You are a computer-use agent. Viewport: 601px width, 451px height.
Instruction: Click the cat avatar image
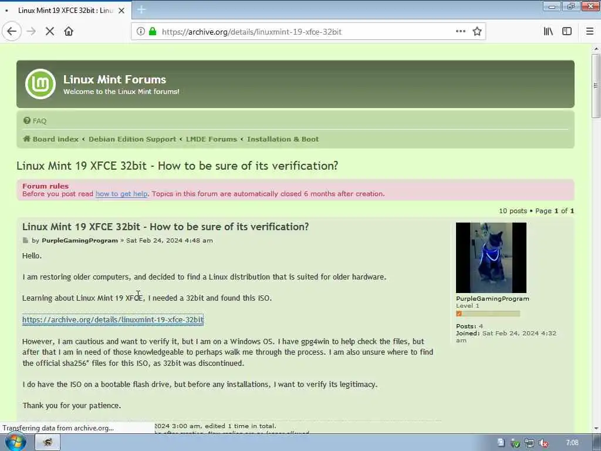pyautogui.click(x=491, y=258)
